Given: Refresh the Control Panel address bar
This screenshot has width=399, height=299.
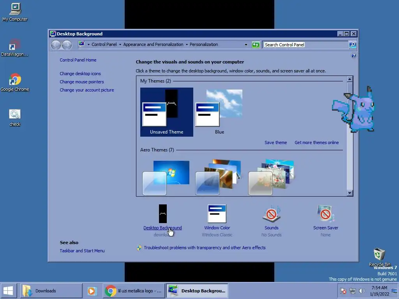Looking at the screenshot, I should 256,45.
